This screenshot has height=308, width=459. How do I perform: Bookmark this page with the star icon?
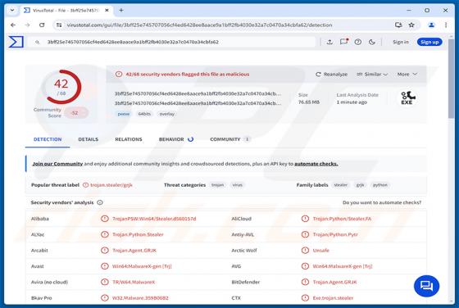(x=411, y=25)
